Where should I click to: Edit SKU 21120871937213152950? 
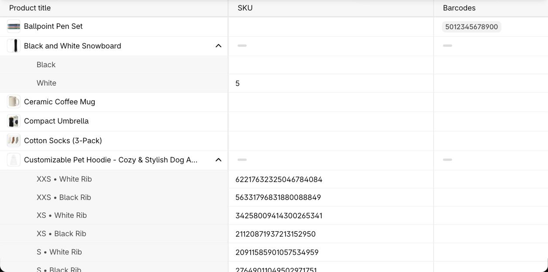(331, 234)
